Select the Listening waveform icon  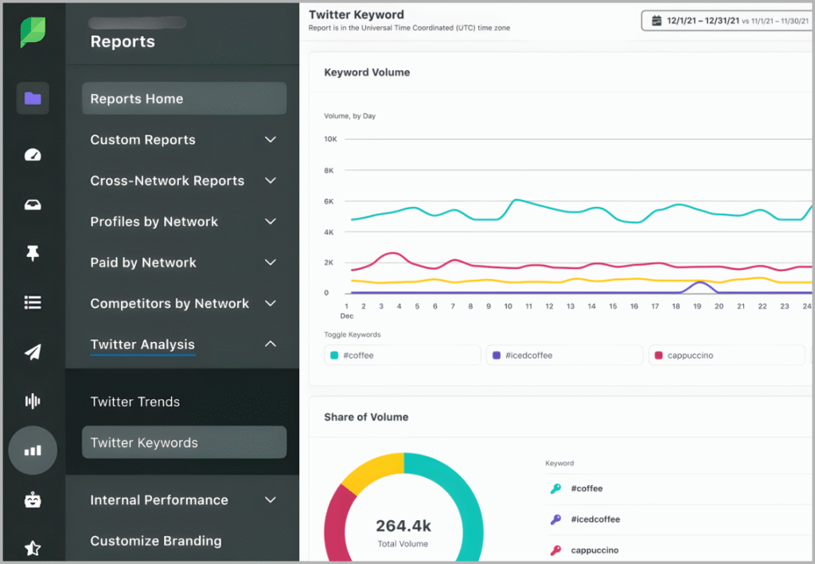(x=33, y=401)
